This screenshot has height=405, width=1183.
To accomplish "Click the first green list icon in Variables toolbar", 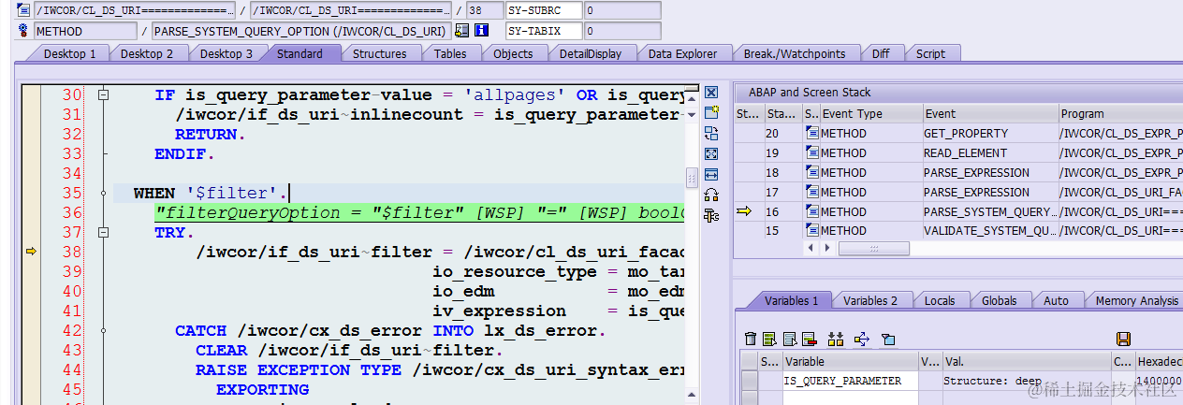I will click(769, 339).
